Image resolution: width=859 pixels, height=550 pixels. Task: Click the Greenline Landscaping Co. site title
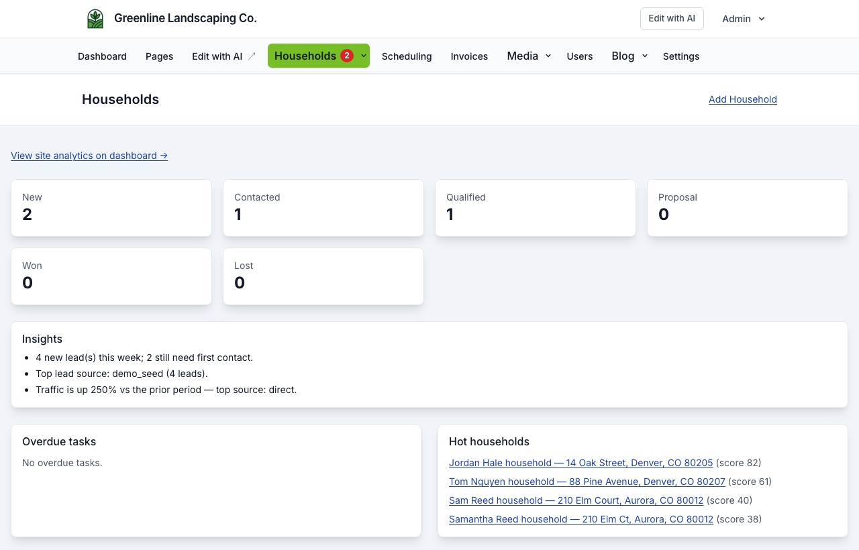(185, 18)
